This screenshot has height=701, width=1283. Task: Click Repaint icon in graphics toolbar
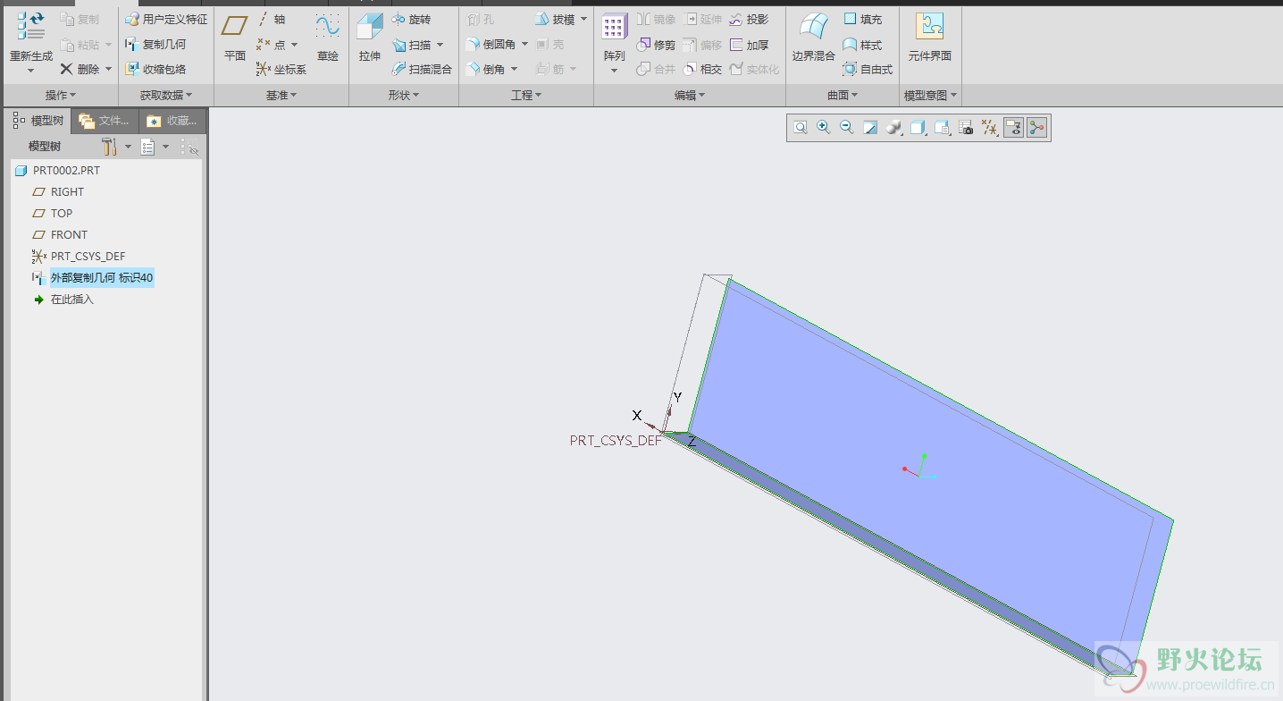pyautogui.click(x=870, y=128)
